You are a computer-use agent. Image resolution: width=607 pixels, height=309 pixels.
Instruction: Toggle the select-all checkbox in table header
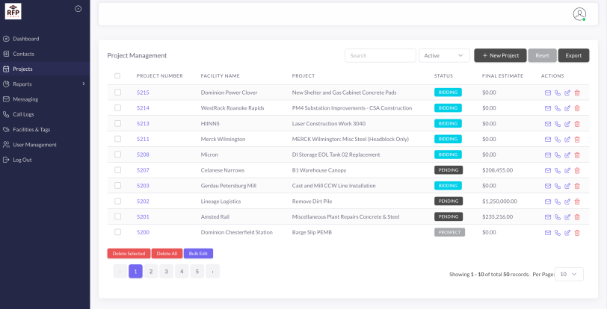117,75
